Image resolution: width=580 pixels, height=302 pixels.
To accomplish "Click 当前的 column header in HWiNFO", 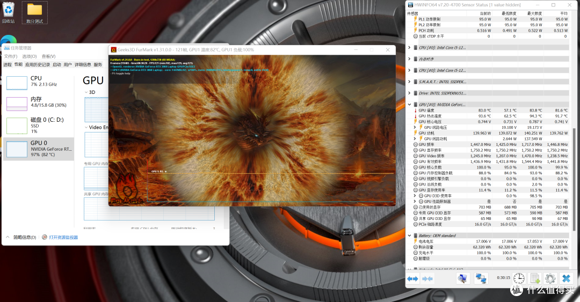I will click(485, 13).
